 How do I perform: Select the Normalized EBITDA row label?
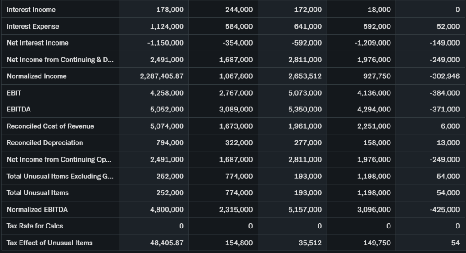click(x=37, y=209)
